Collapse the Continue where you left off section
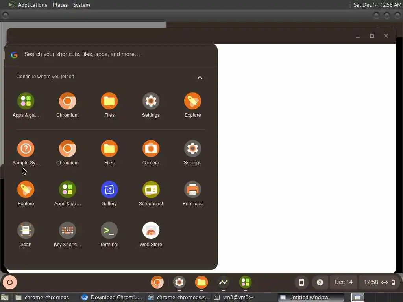Screen dimensions: 403x302 [x=200, y=77]
